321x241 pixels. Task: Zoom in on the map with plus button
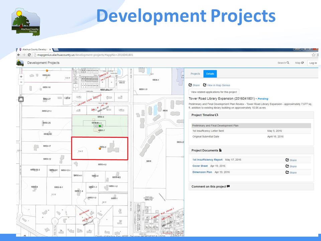pyautogui.click(x=21, y=77)
